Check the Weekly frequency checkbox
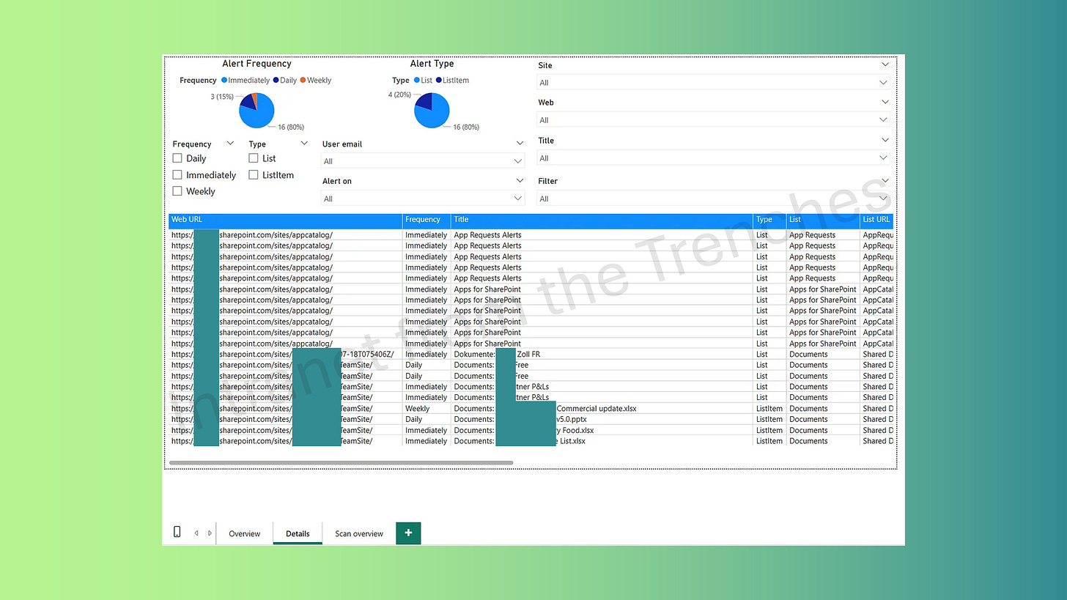The width and height of the screenshot is (1067, 600). tap(177, 190)
